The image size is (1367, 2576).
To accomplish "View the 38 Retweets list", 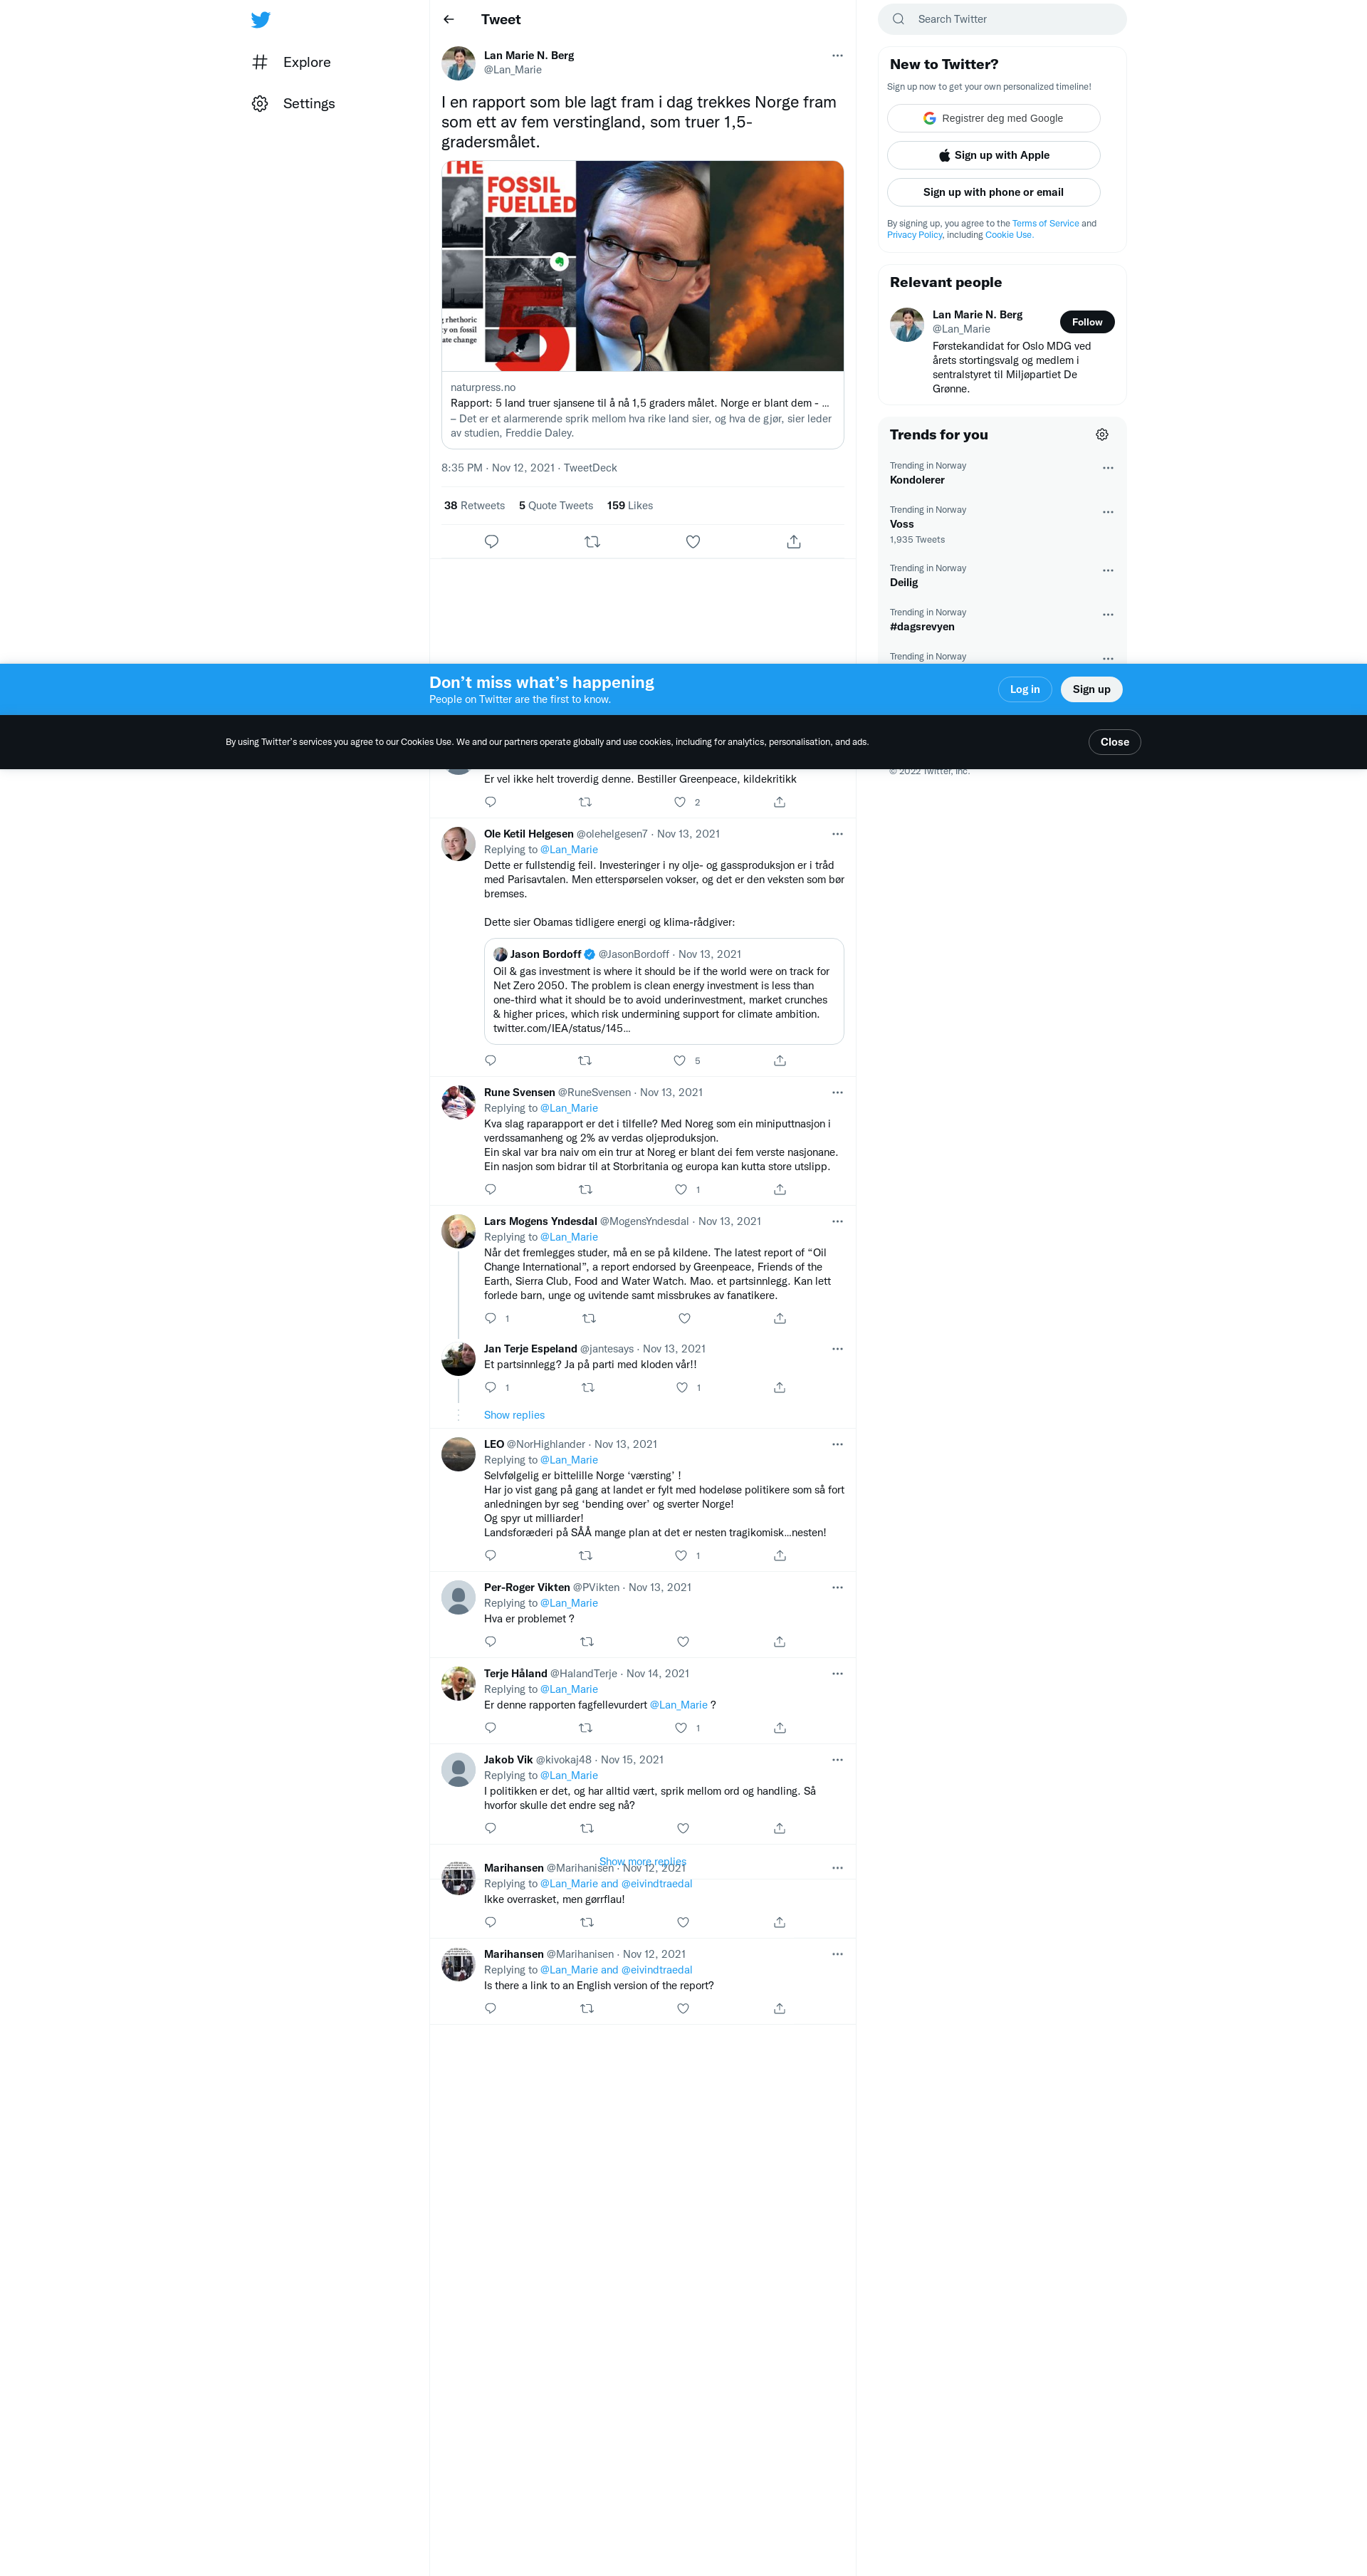I will (x=474, y=506).
